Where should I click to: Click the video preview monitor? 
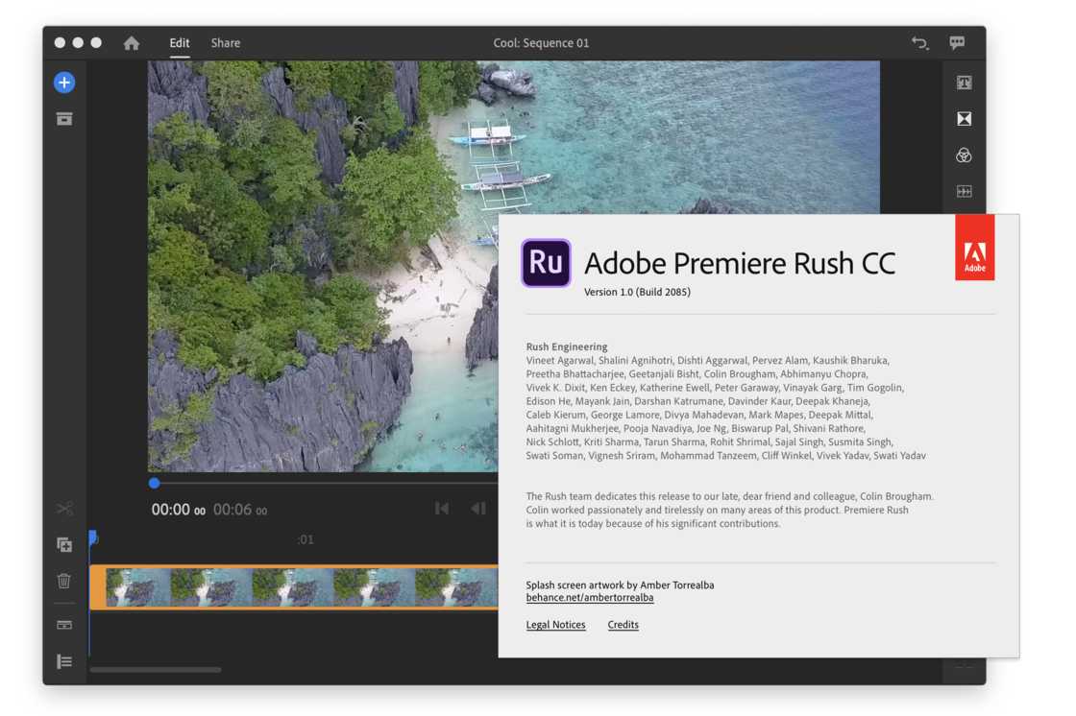pyautogui.click(x=323, y=266)
